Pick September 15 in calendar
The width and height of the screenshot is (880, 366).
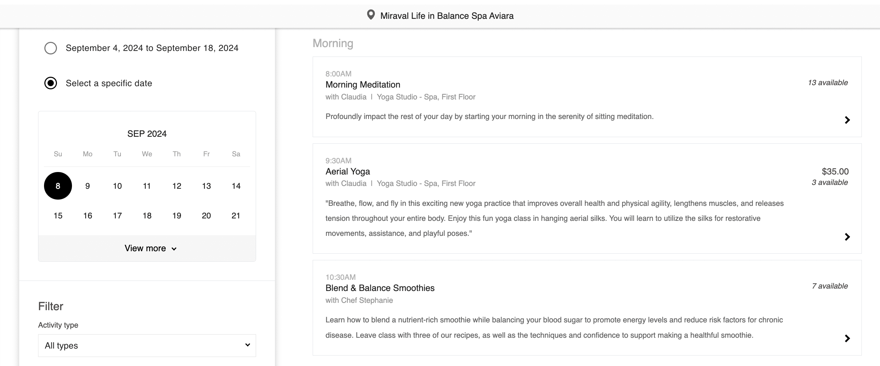(58, 216)
